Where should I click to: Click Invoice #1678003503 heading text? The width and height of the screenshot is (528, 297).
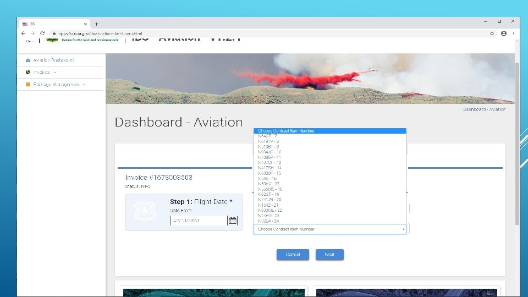click(158, 178)
